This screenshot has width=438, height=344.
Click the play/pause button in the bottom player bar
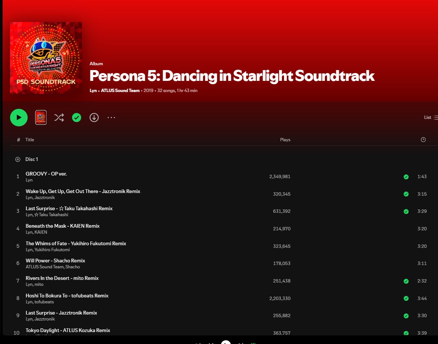tap(226, 343)
